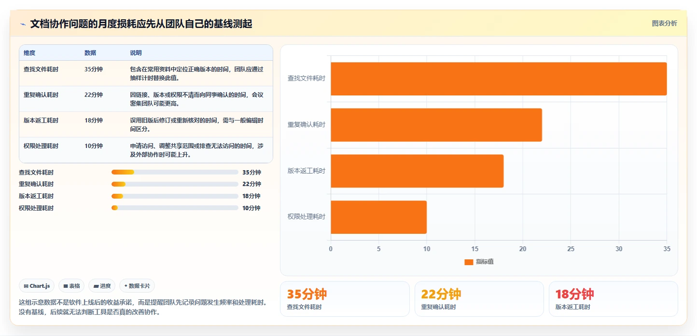Open the 18分钟 版本返工耗时 stat card

(613, 299)
